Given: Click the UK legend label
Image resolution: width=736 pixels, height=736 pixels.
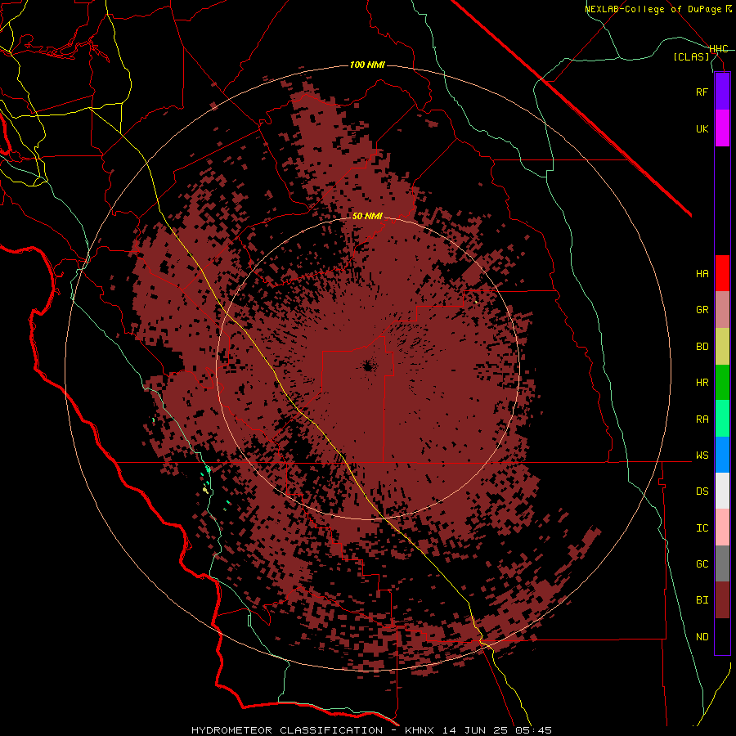Looking at the screenshot, I should pos(702,128).
